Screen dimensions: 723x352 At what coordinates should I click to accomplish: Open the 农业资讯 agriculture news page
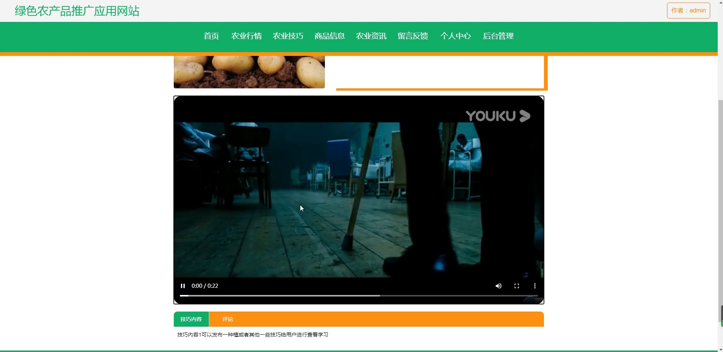(x=371, y=36)
